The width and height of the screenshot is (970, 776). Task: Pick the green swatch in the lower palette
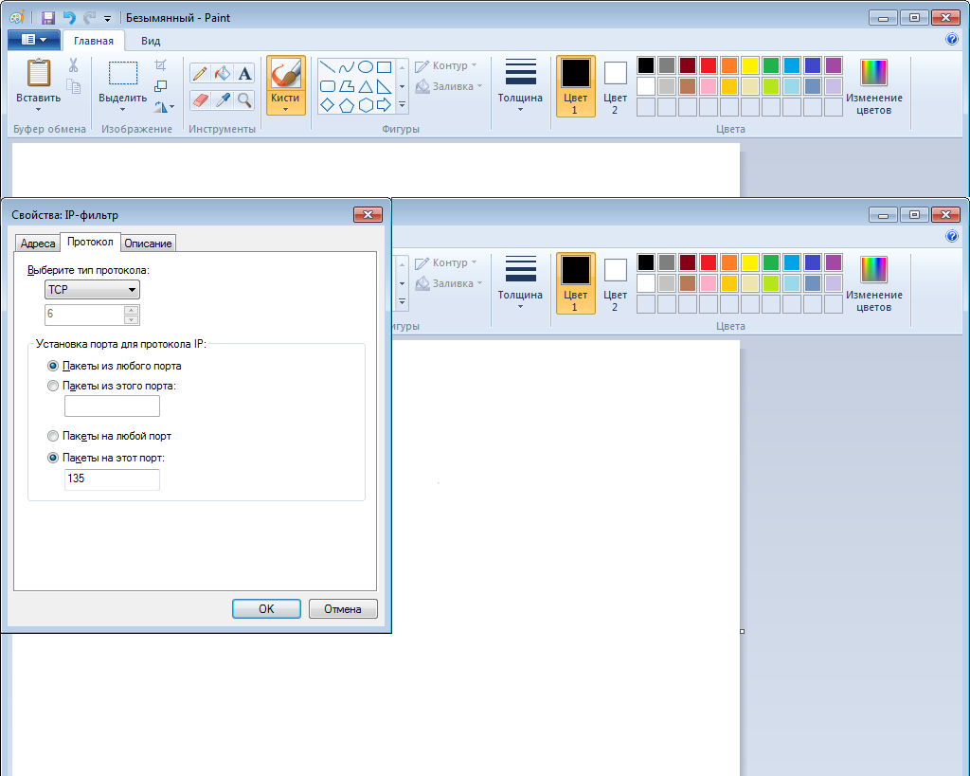[x=771, y=262]
